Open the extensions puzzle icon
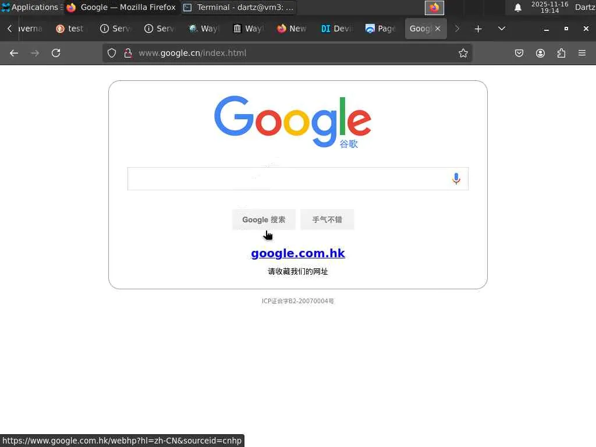The image size is (596, 447). tap(561, 53)
